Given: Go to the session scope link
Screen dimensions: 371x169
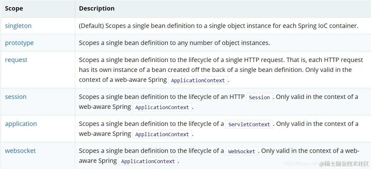Looking at the screenshot, I should [16, 97].
